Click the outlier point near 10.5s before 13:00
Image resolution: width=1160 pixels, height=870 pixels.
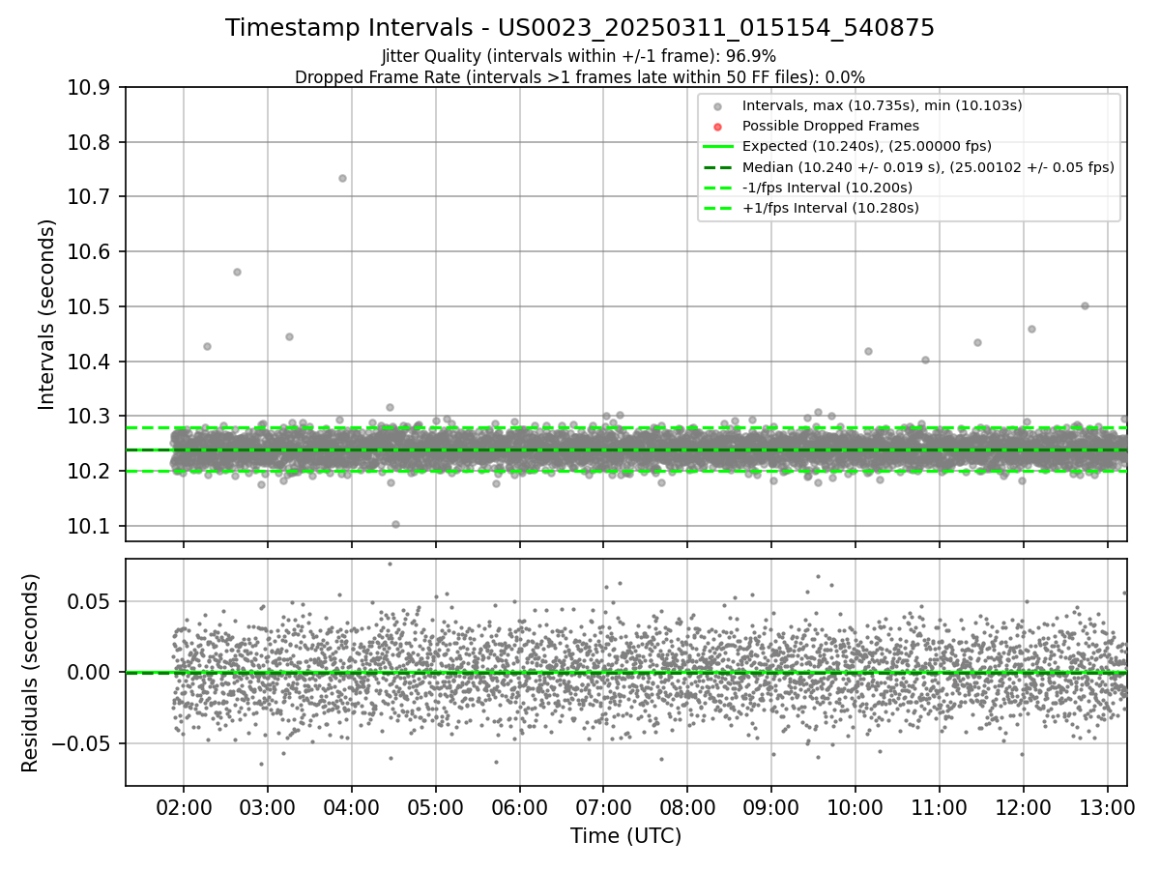(x=1085, y=305)
